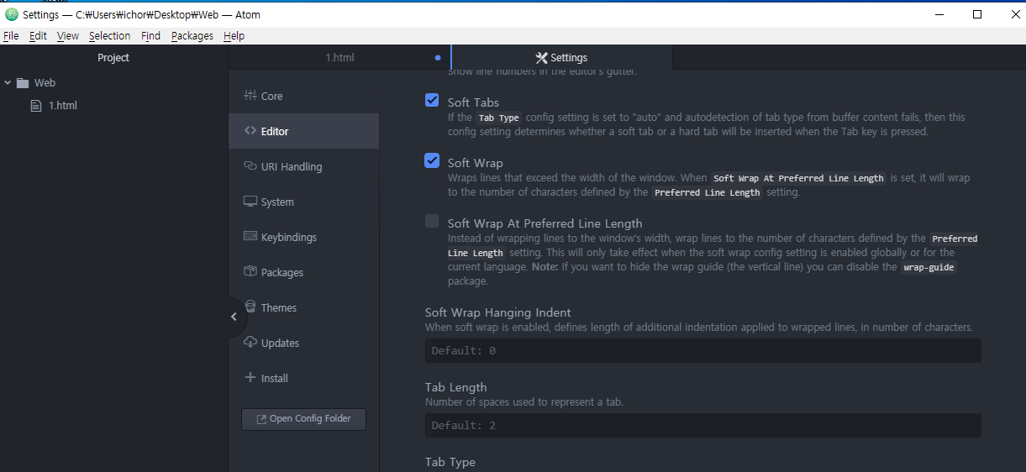Click the Soft Wrap Hanging Indent heading
Screen dimensions: 1026x472
click(498, 312)
